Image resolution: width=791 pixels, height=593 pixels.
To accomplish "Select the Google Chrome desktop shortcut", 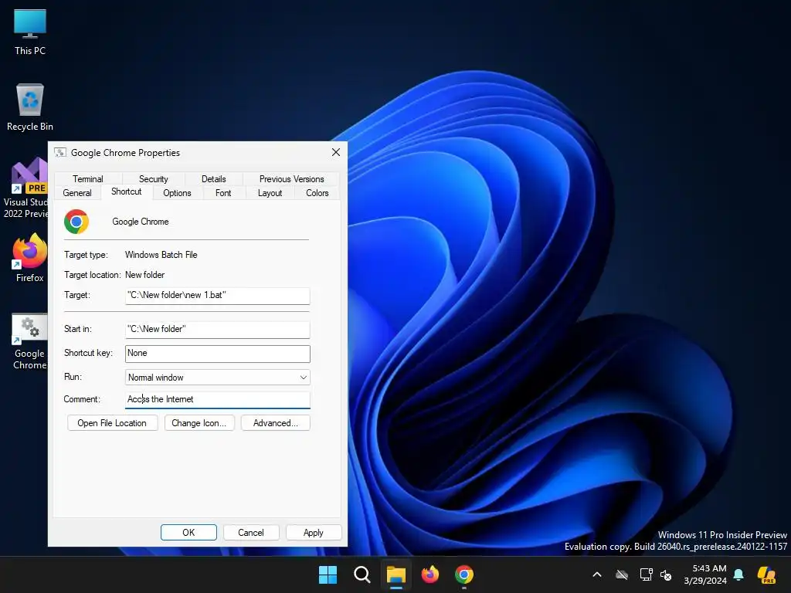I will click(x=29, y=341).
